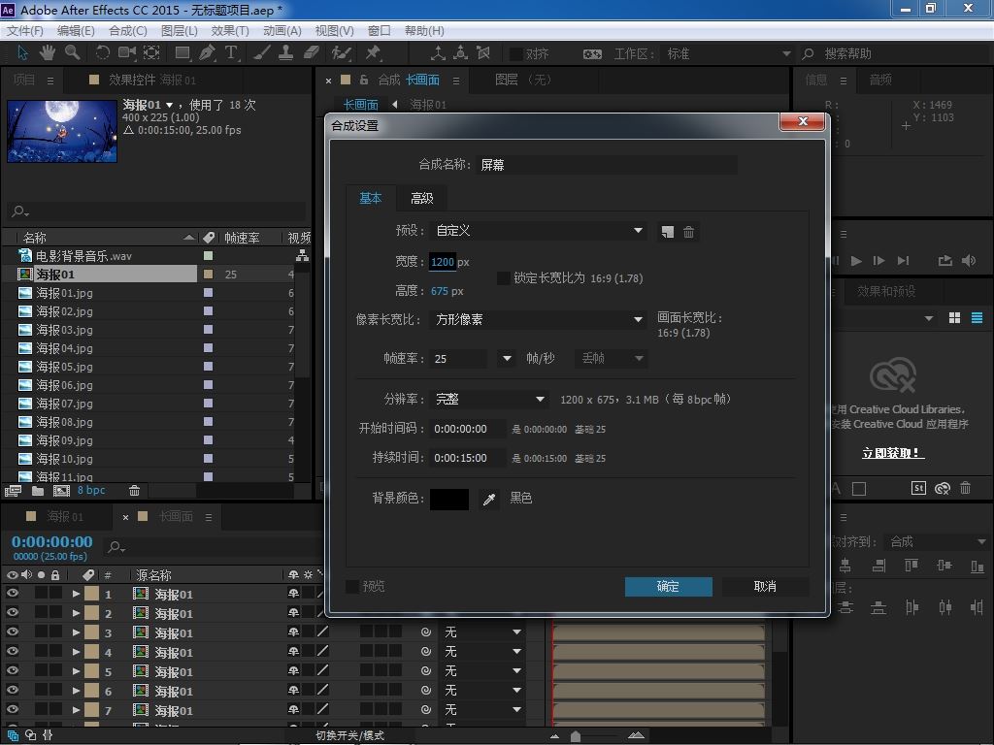994x745 pixels.
Task: Select the Pen tool
Action: tap(207, 52)
